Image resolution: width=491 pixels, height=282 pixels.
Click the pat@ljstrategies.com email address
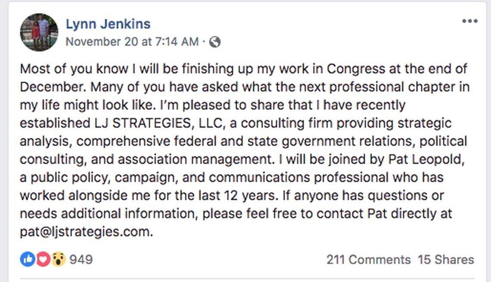[86, 232]
